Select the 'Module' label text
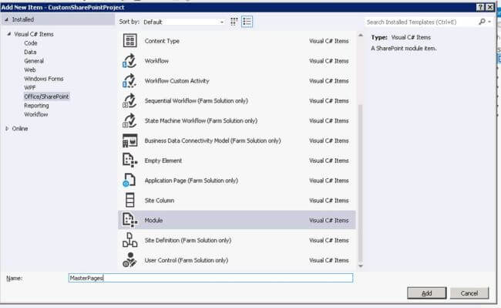 [153, 220]
